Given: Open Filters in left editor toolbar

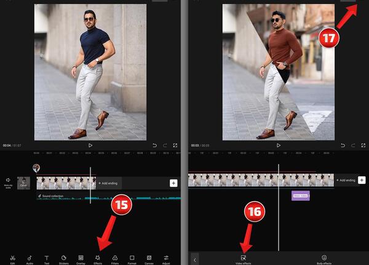Looking at the screenshot, I should (115, 259).
